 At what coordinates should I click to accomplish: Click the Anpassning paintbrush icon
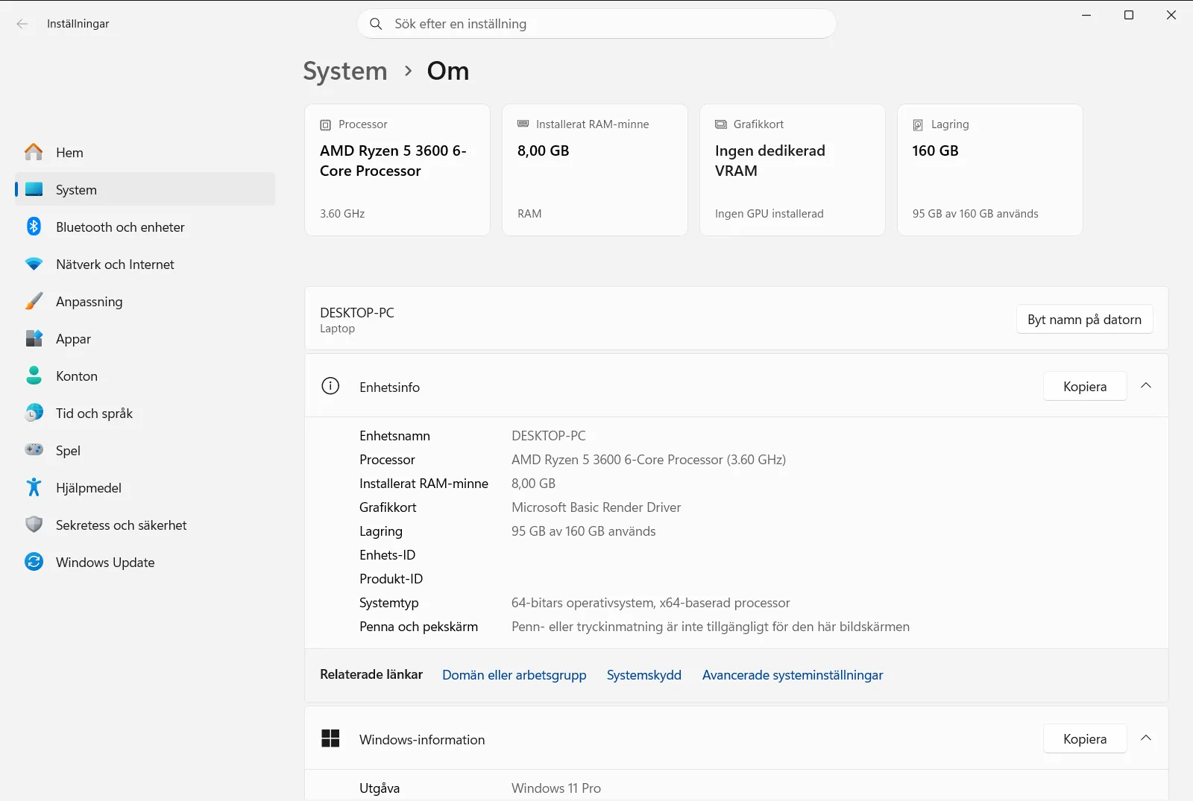click(34, 301)
